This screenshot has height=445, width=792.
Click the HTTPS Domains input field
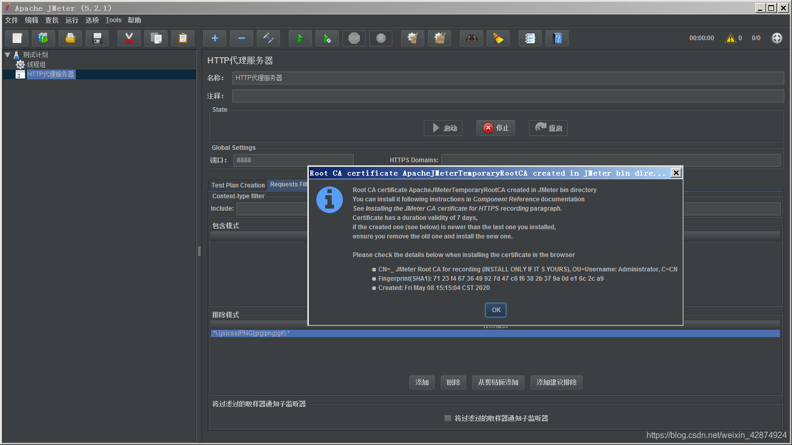610,160
